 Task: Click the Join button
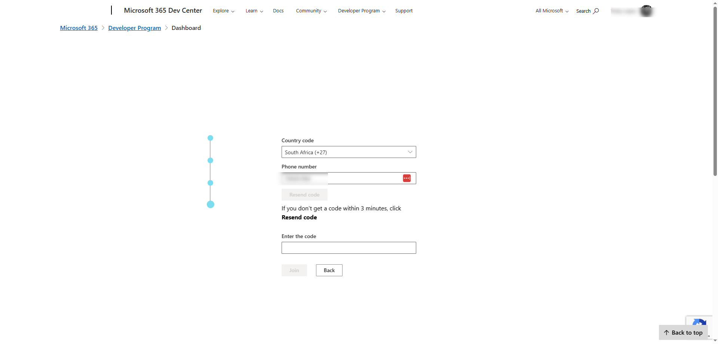click(294, 270)
